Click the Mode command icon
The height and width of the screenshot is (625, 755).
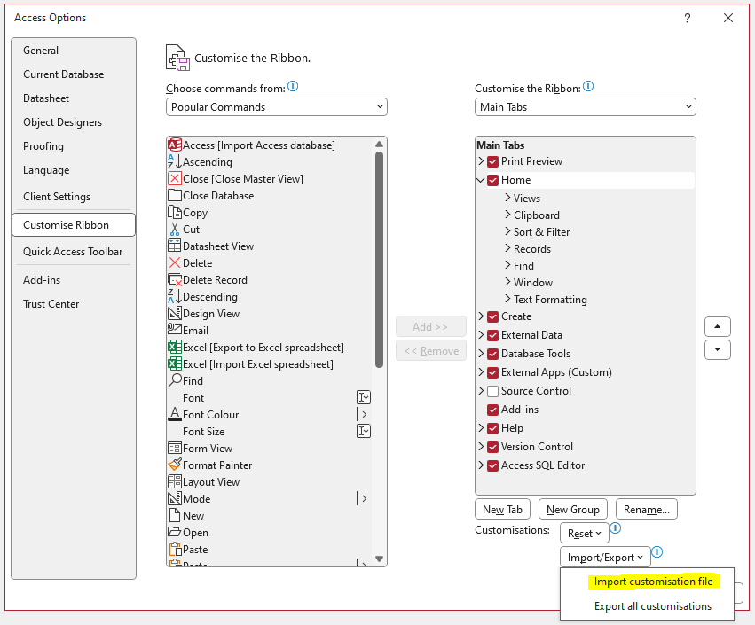174,498
